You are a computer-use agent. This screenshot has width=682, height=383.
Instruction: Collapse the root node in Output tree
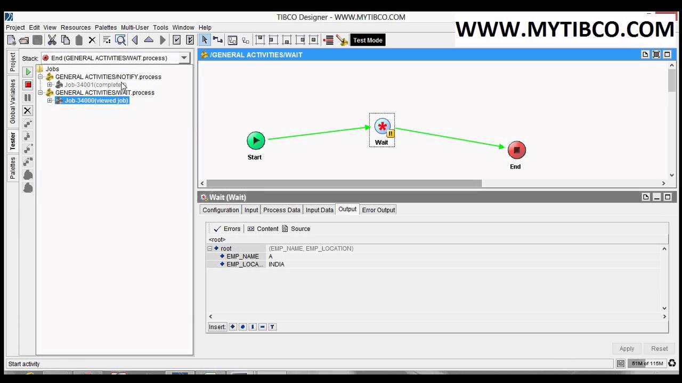click(210, 248)
